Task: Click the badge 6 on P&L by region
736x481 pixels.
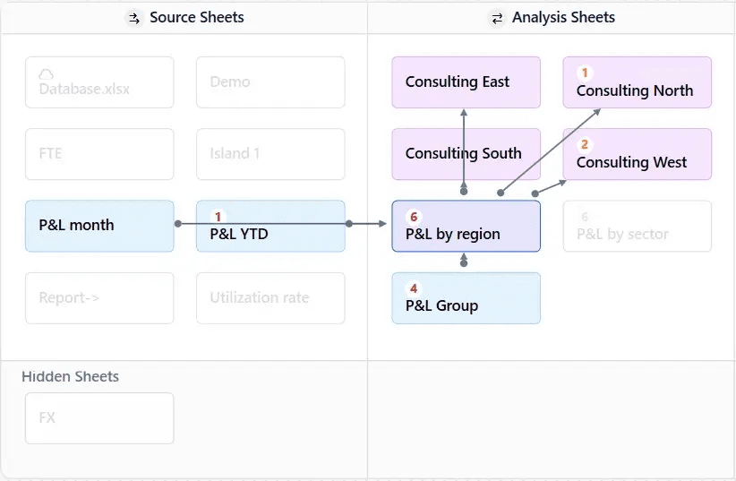Action: tap(414, 217)
